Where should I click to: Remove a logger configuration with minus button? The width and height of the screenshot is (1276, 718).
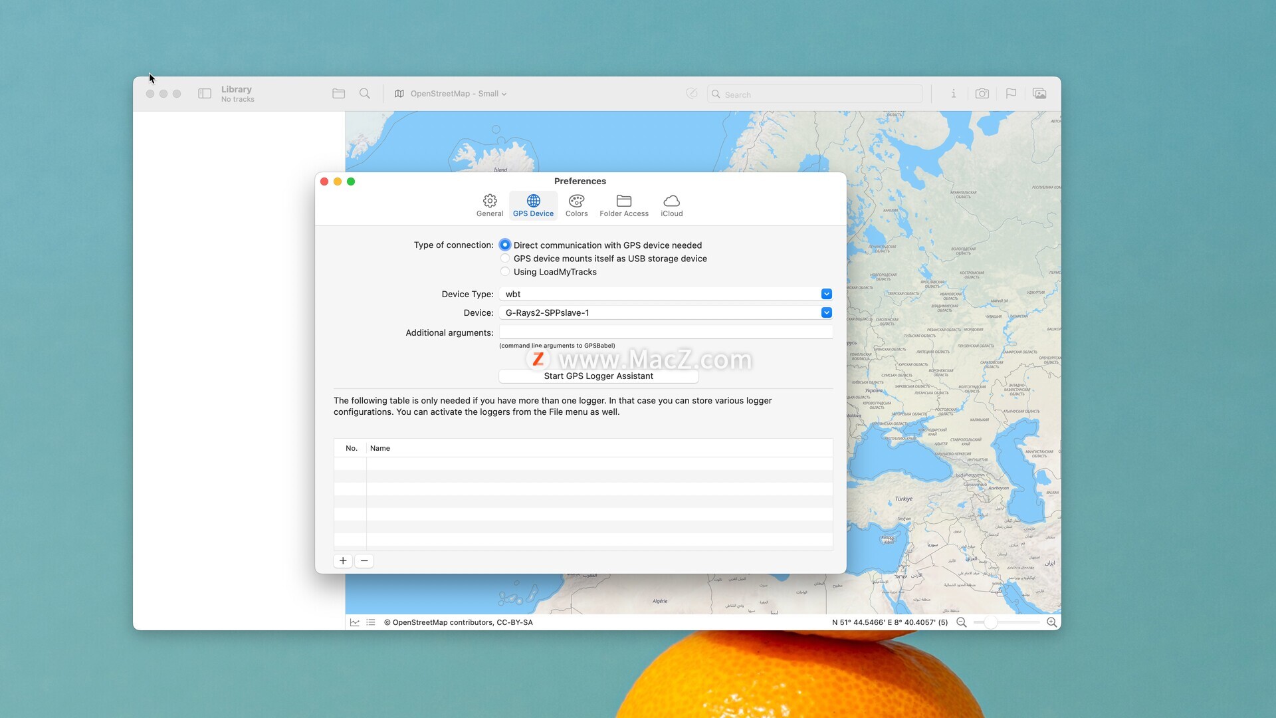point(364,561)
